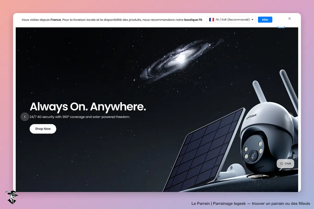Screen dimensions: 314x209
Task: Open the FR / EUR region dropdown
Action: tap(231, 20)
